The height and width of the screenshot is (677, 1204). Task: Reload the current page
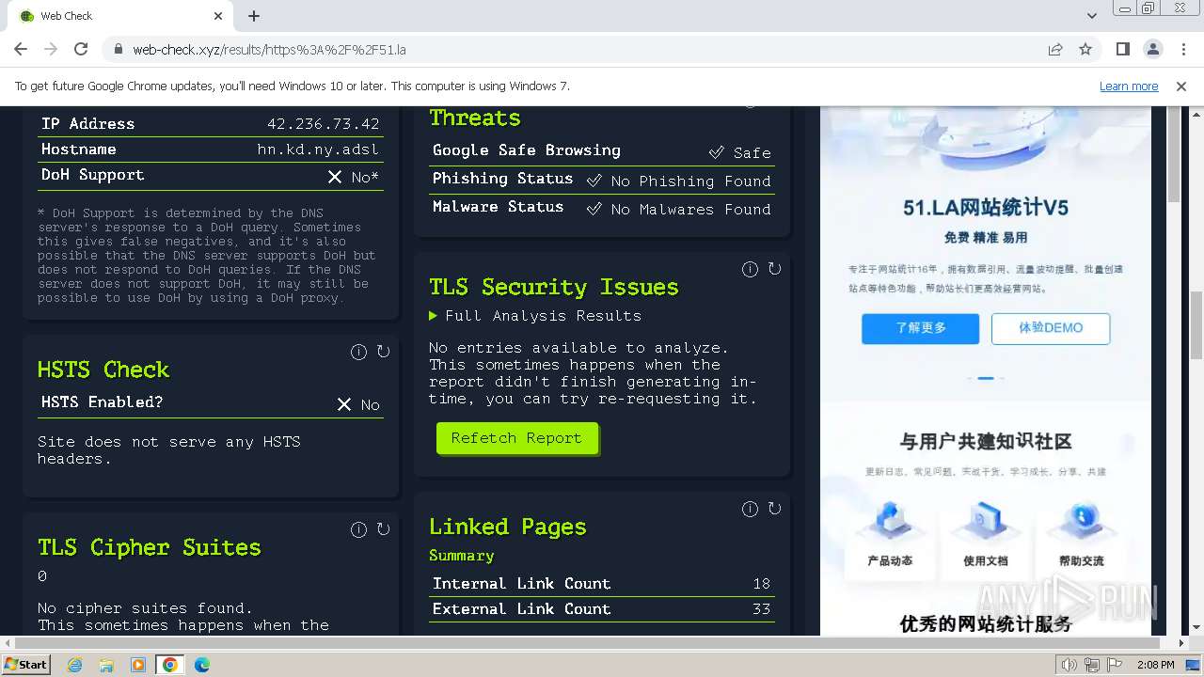click(81, 49)
